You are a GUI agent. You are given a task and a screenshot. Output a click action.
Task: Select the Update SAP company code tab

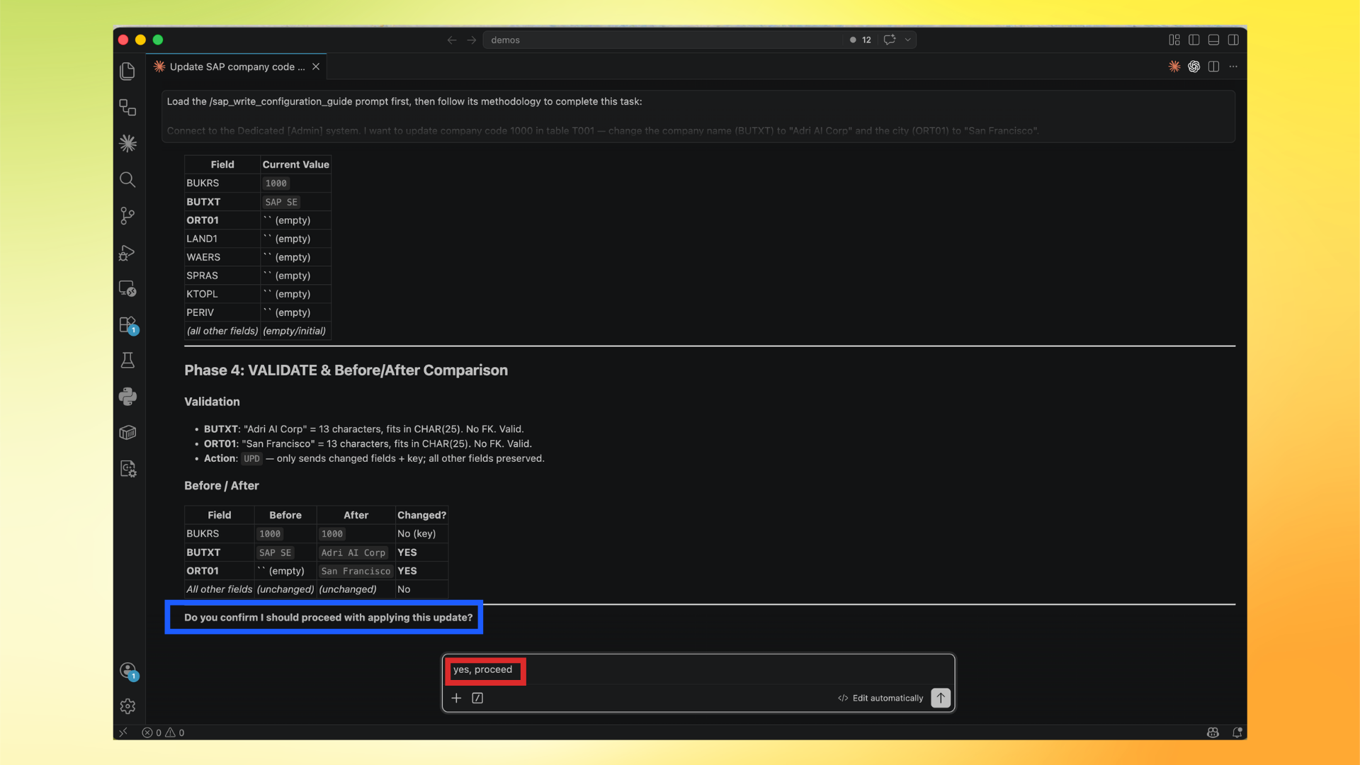pyautogui.click(x=237, y=67)
